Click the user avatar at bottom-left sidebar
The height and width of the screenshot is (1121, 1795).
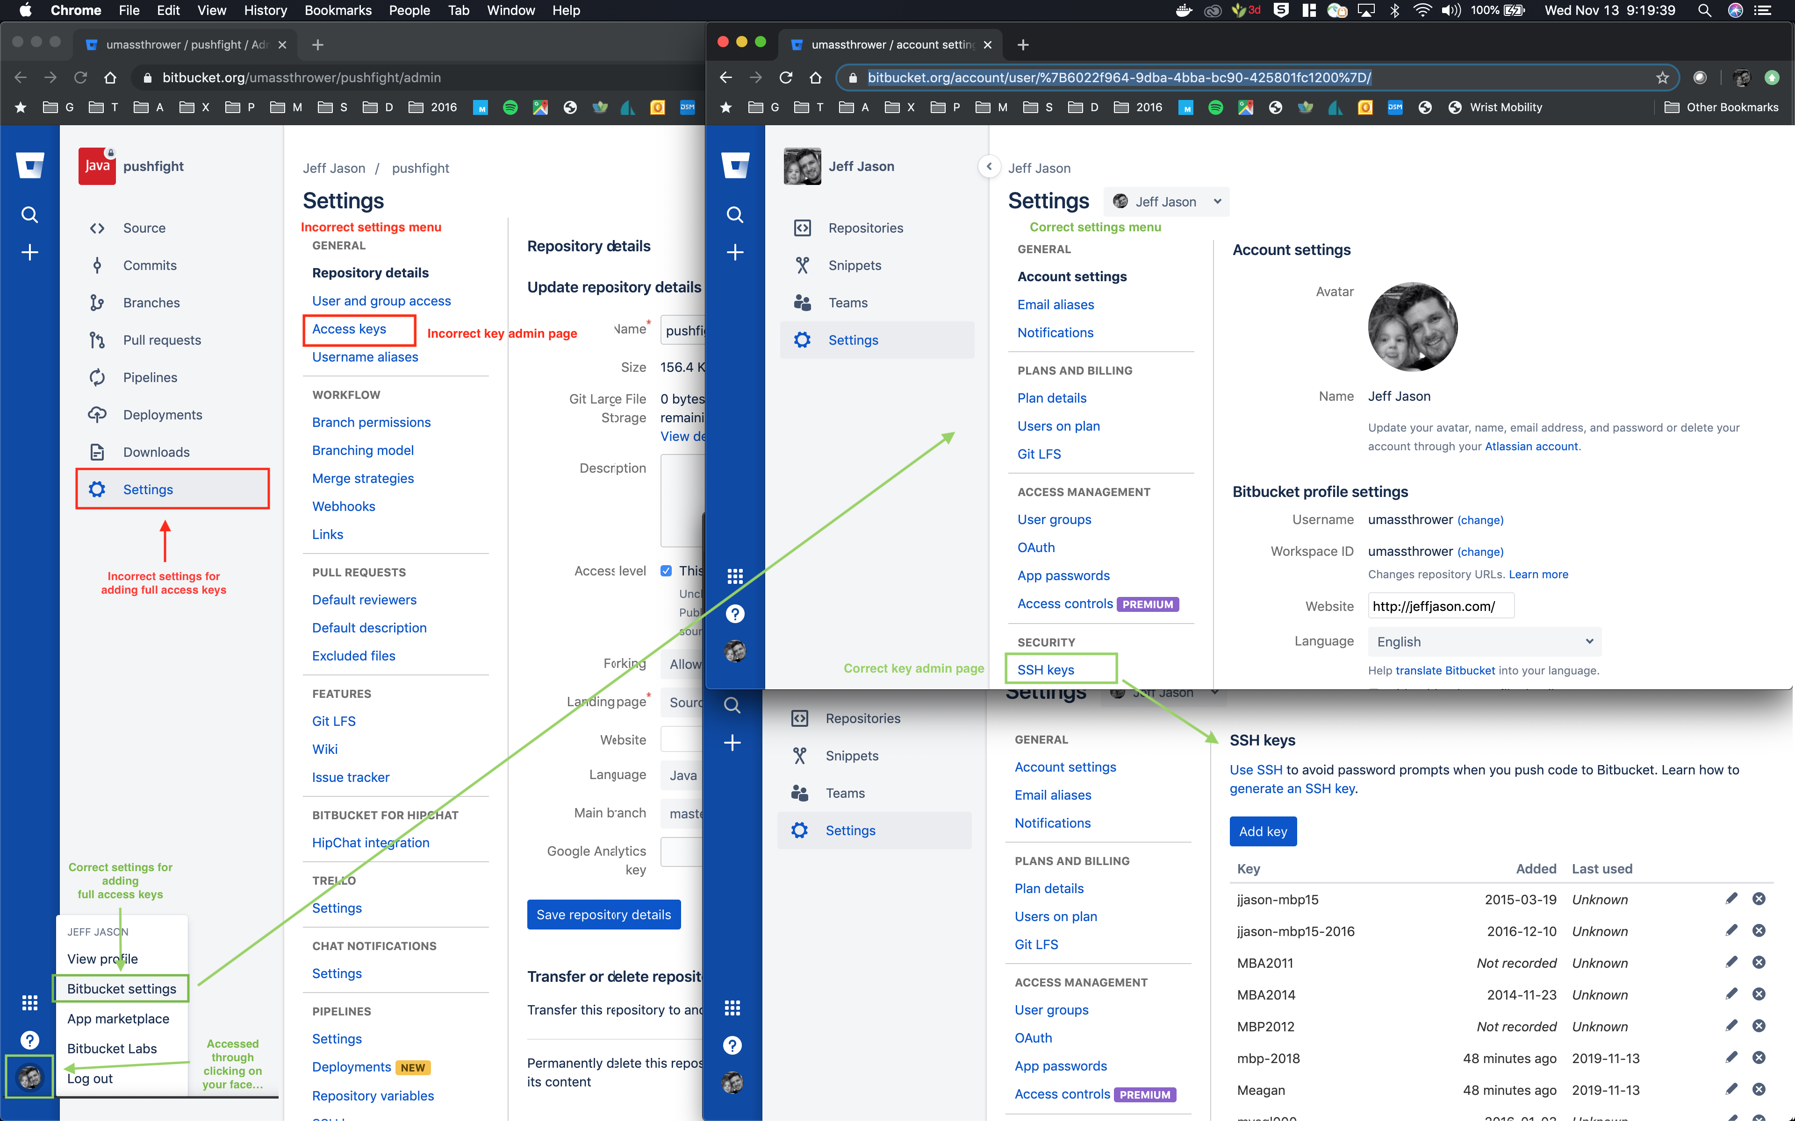pos(29,1077)
